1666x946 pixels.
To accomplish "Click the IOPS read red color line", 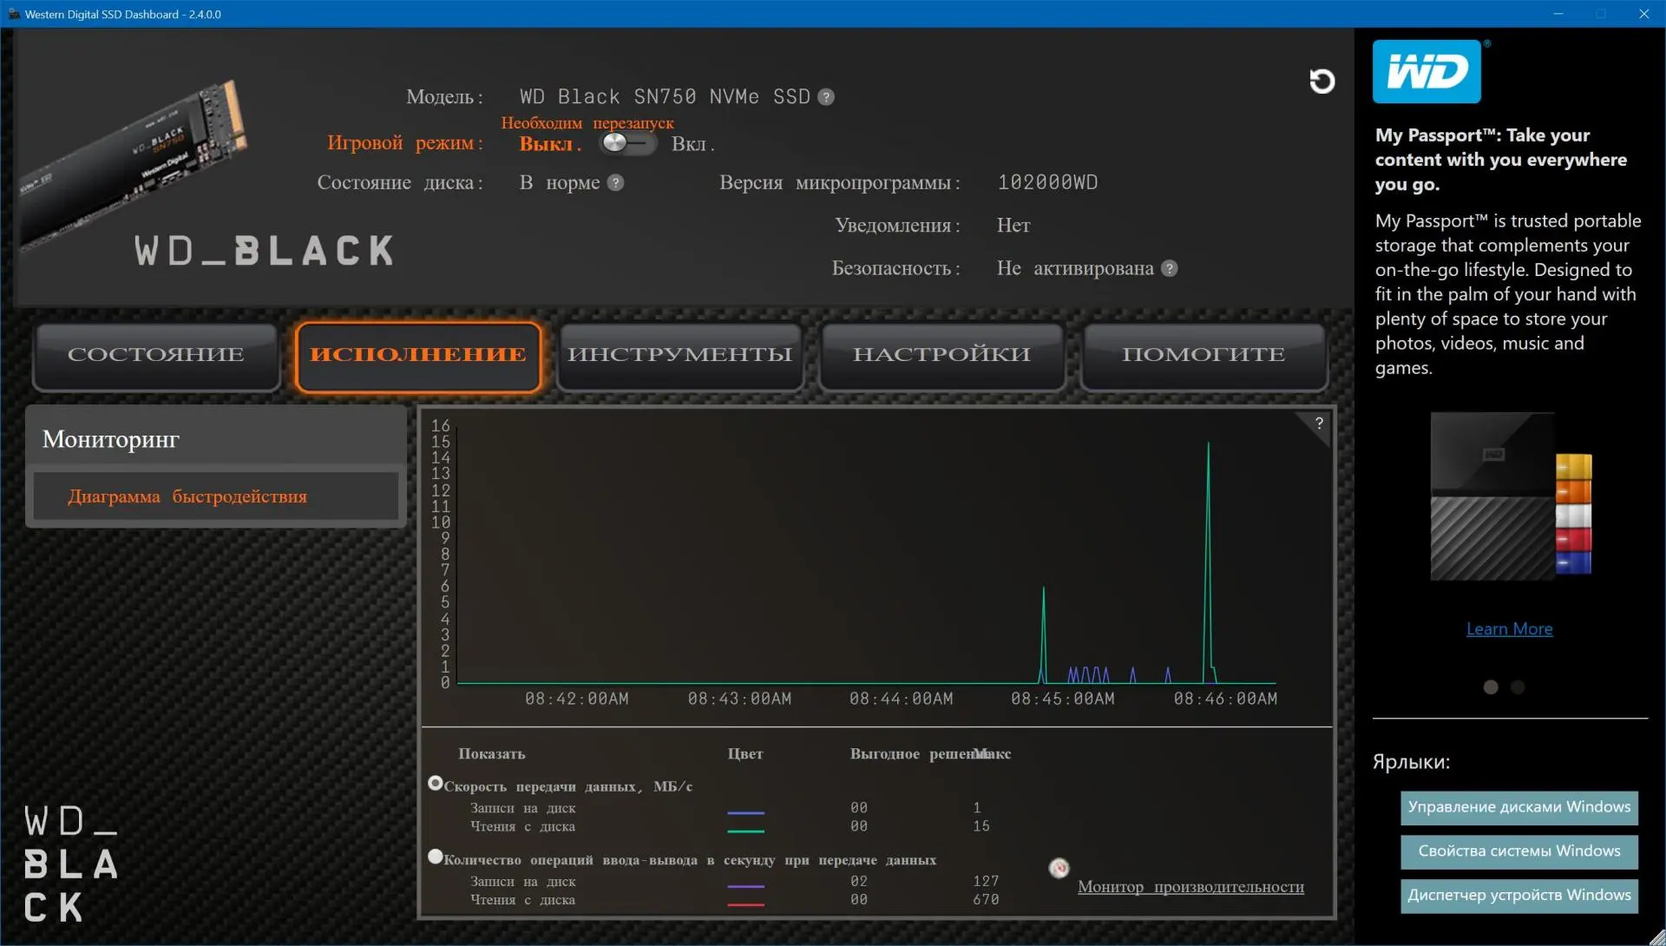I will (745, 905).
